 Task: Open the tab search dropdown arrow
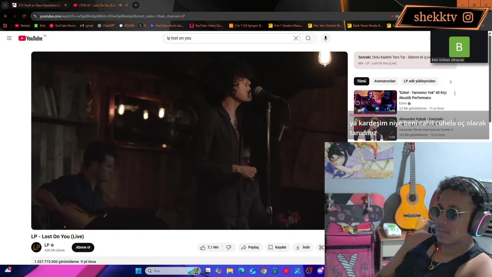tap(5, 5)
